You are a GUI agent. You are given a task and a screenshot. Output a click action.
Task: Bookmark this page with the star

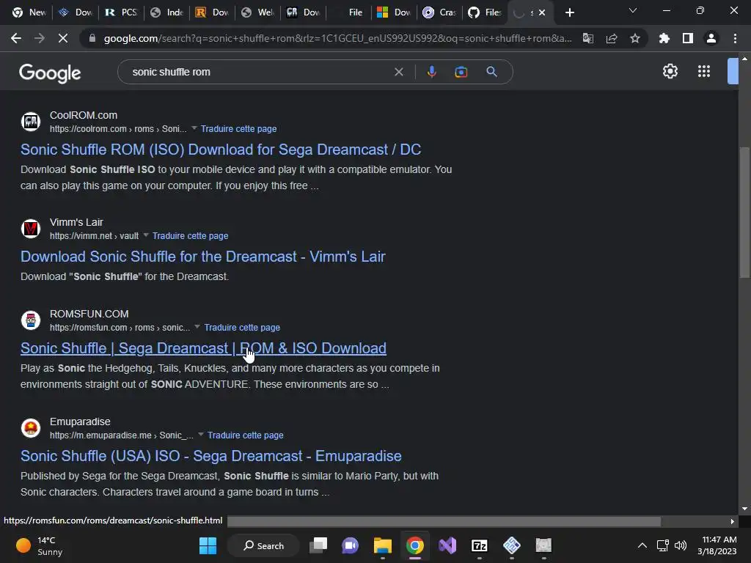tap(635, 38)
